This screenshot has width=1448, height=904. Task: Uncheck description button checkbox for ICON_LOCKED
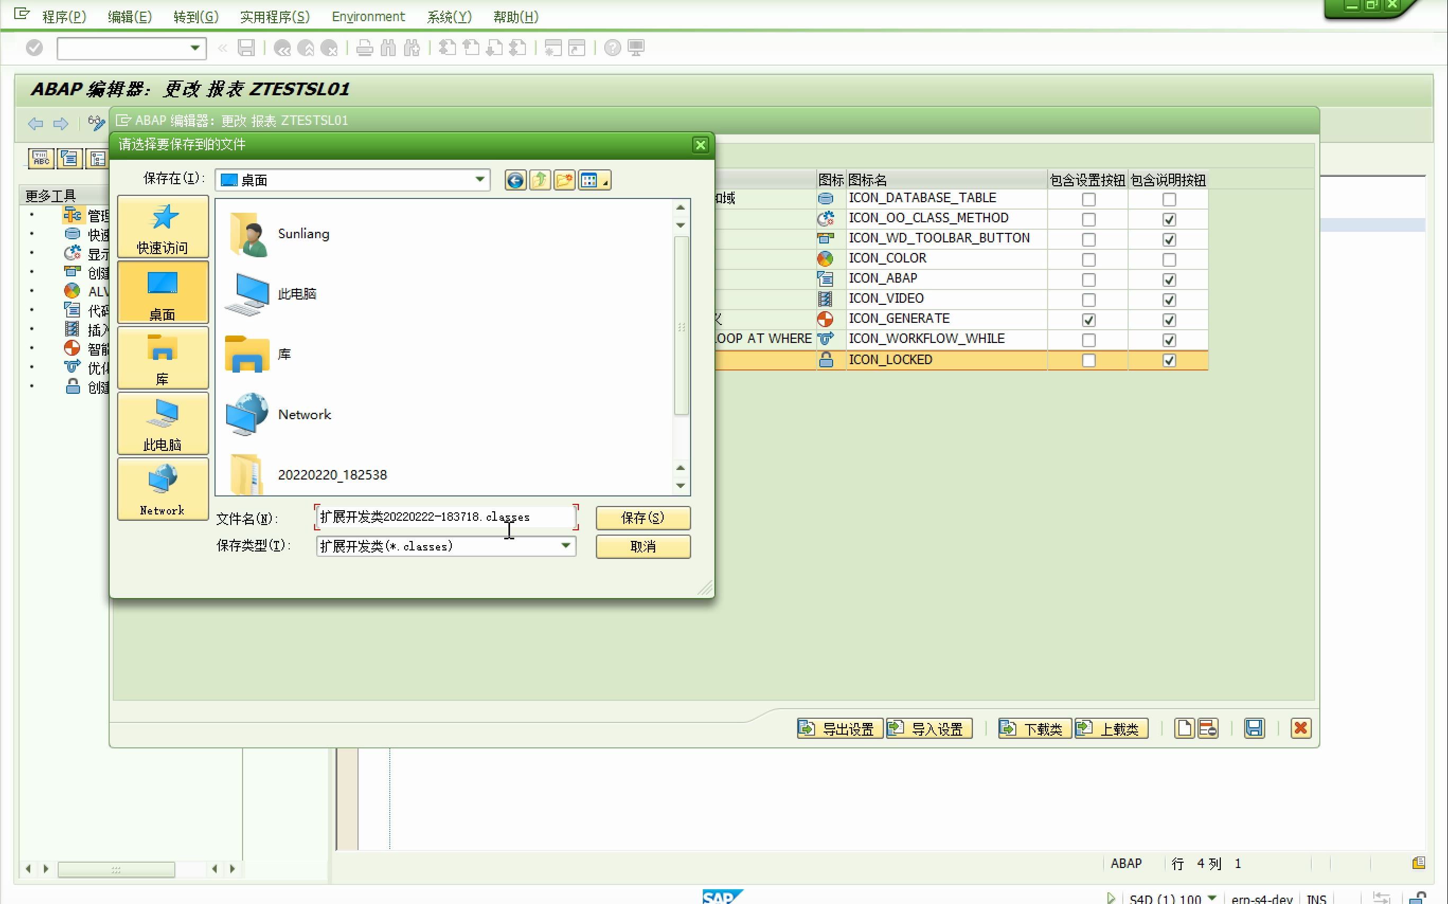click(1169, 360)
